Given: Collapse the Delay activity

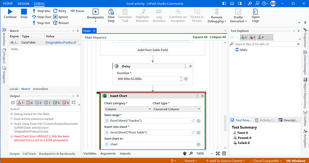Looking at the screenshot, I should pos(190,66).
